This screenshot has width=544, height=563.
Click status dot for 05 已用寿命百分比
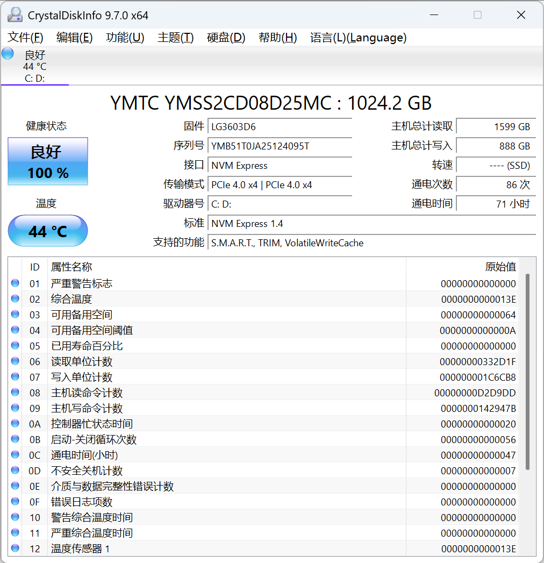[15, 345]
